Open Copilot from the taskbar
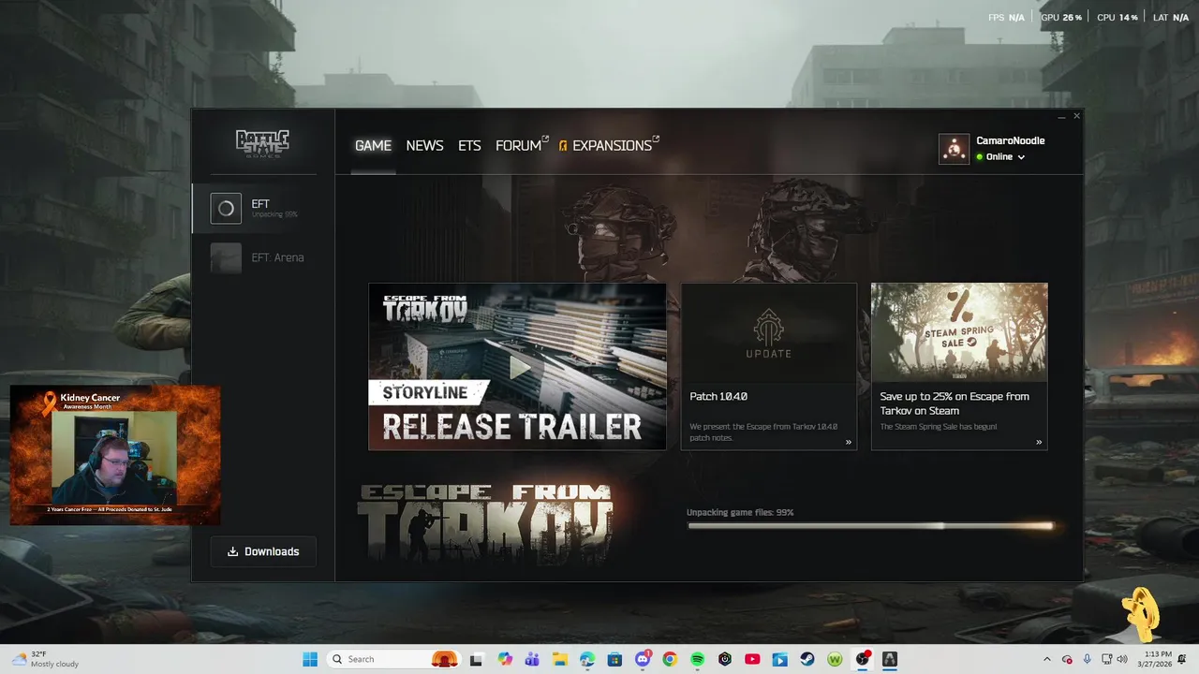This screenshot has height=674, width=1199. [506, 659]
